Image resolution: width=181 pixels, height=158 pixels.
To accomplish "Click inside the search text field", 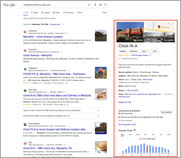I will [x=54, y=5].
